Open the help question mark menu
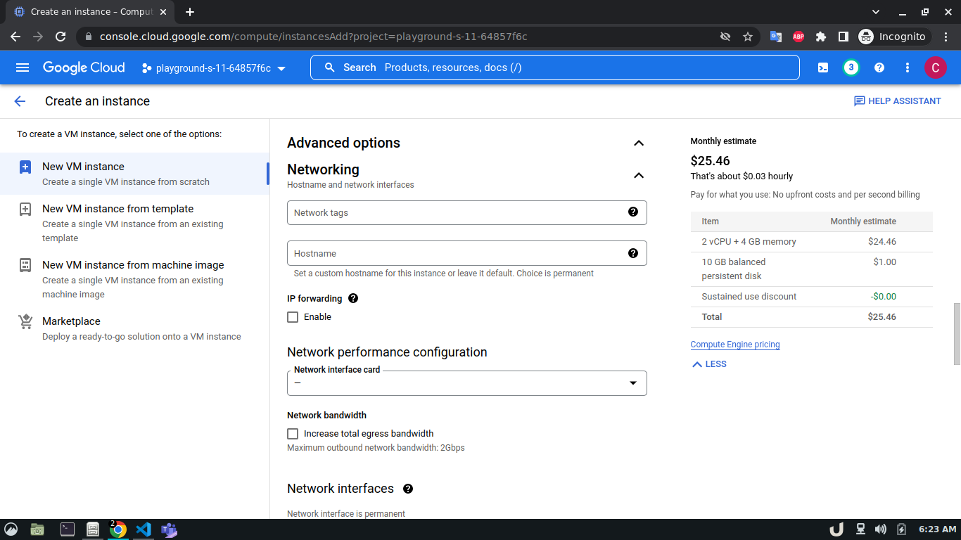 pos(879,67)
